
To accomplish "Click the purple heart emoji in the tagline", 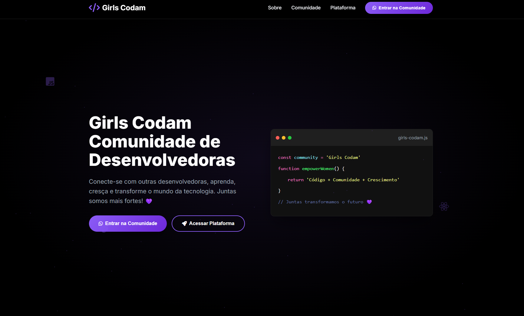I will click(x=149, y=201).
